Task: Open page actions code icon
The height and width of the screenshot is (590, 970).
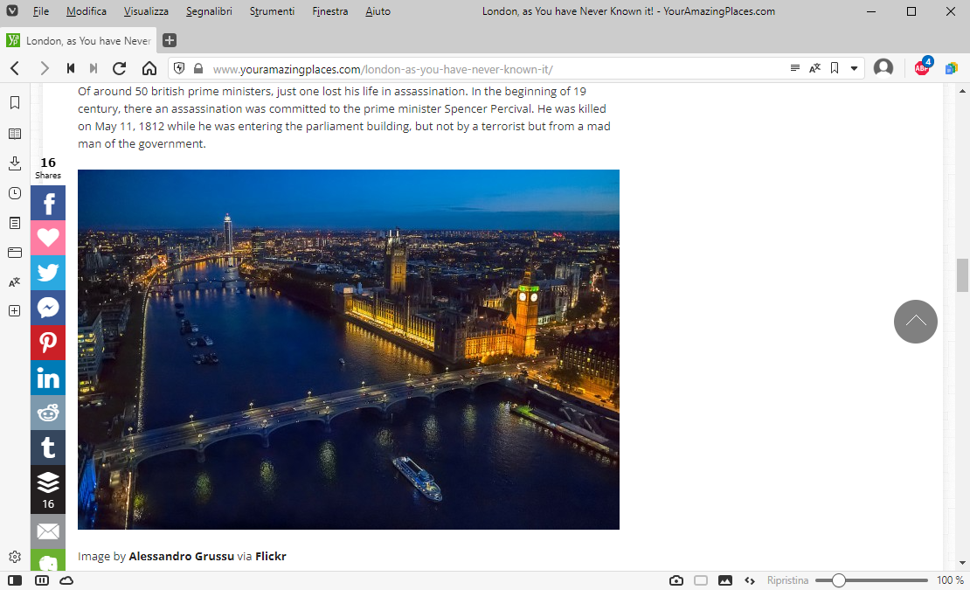Action: (x=750, y=580)
